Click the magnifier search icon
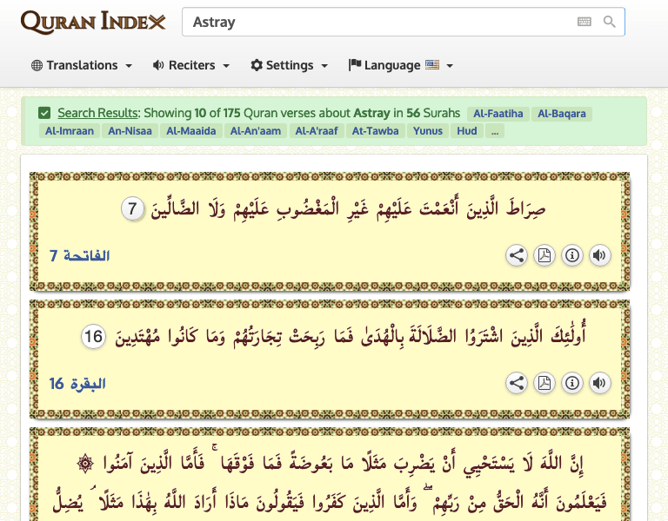 (x=610, y=22)
